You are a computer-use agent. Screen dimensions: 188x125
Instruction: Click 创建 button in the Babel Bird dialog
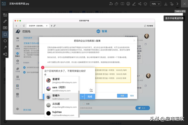122,96
